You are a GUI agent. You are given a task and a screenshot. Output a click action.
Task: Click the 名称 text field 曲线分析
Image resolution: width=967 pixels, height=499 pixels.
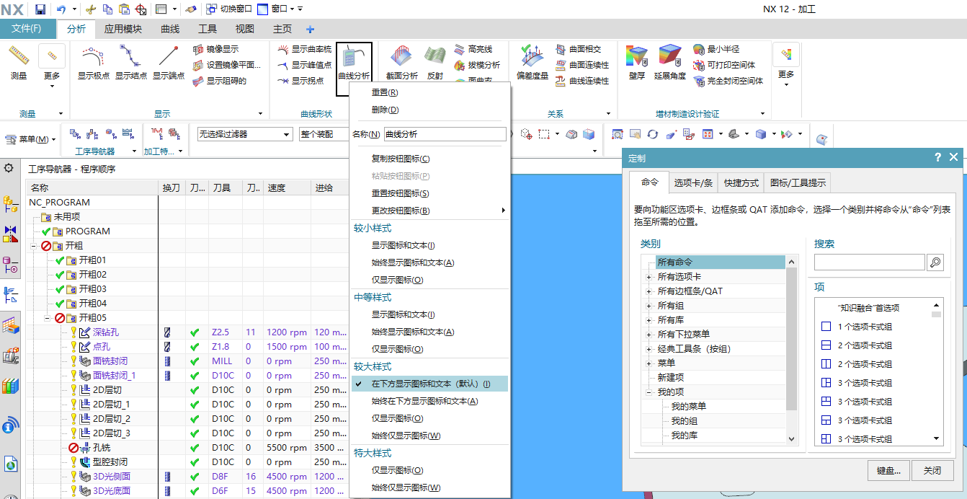445,134
